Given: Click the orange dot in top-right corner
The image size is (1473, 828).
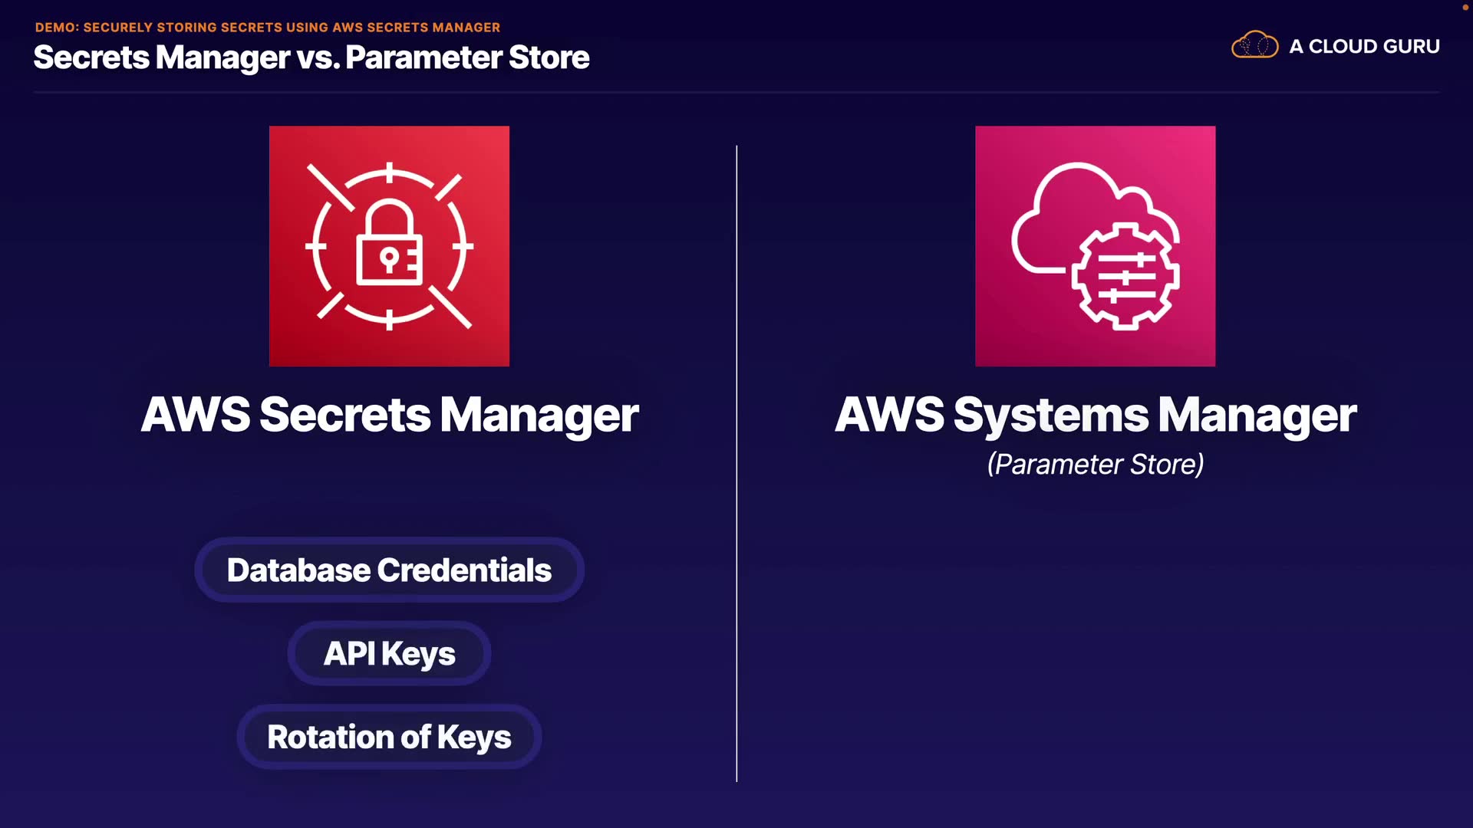Looking at the screenshot, I should 1465,7.
